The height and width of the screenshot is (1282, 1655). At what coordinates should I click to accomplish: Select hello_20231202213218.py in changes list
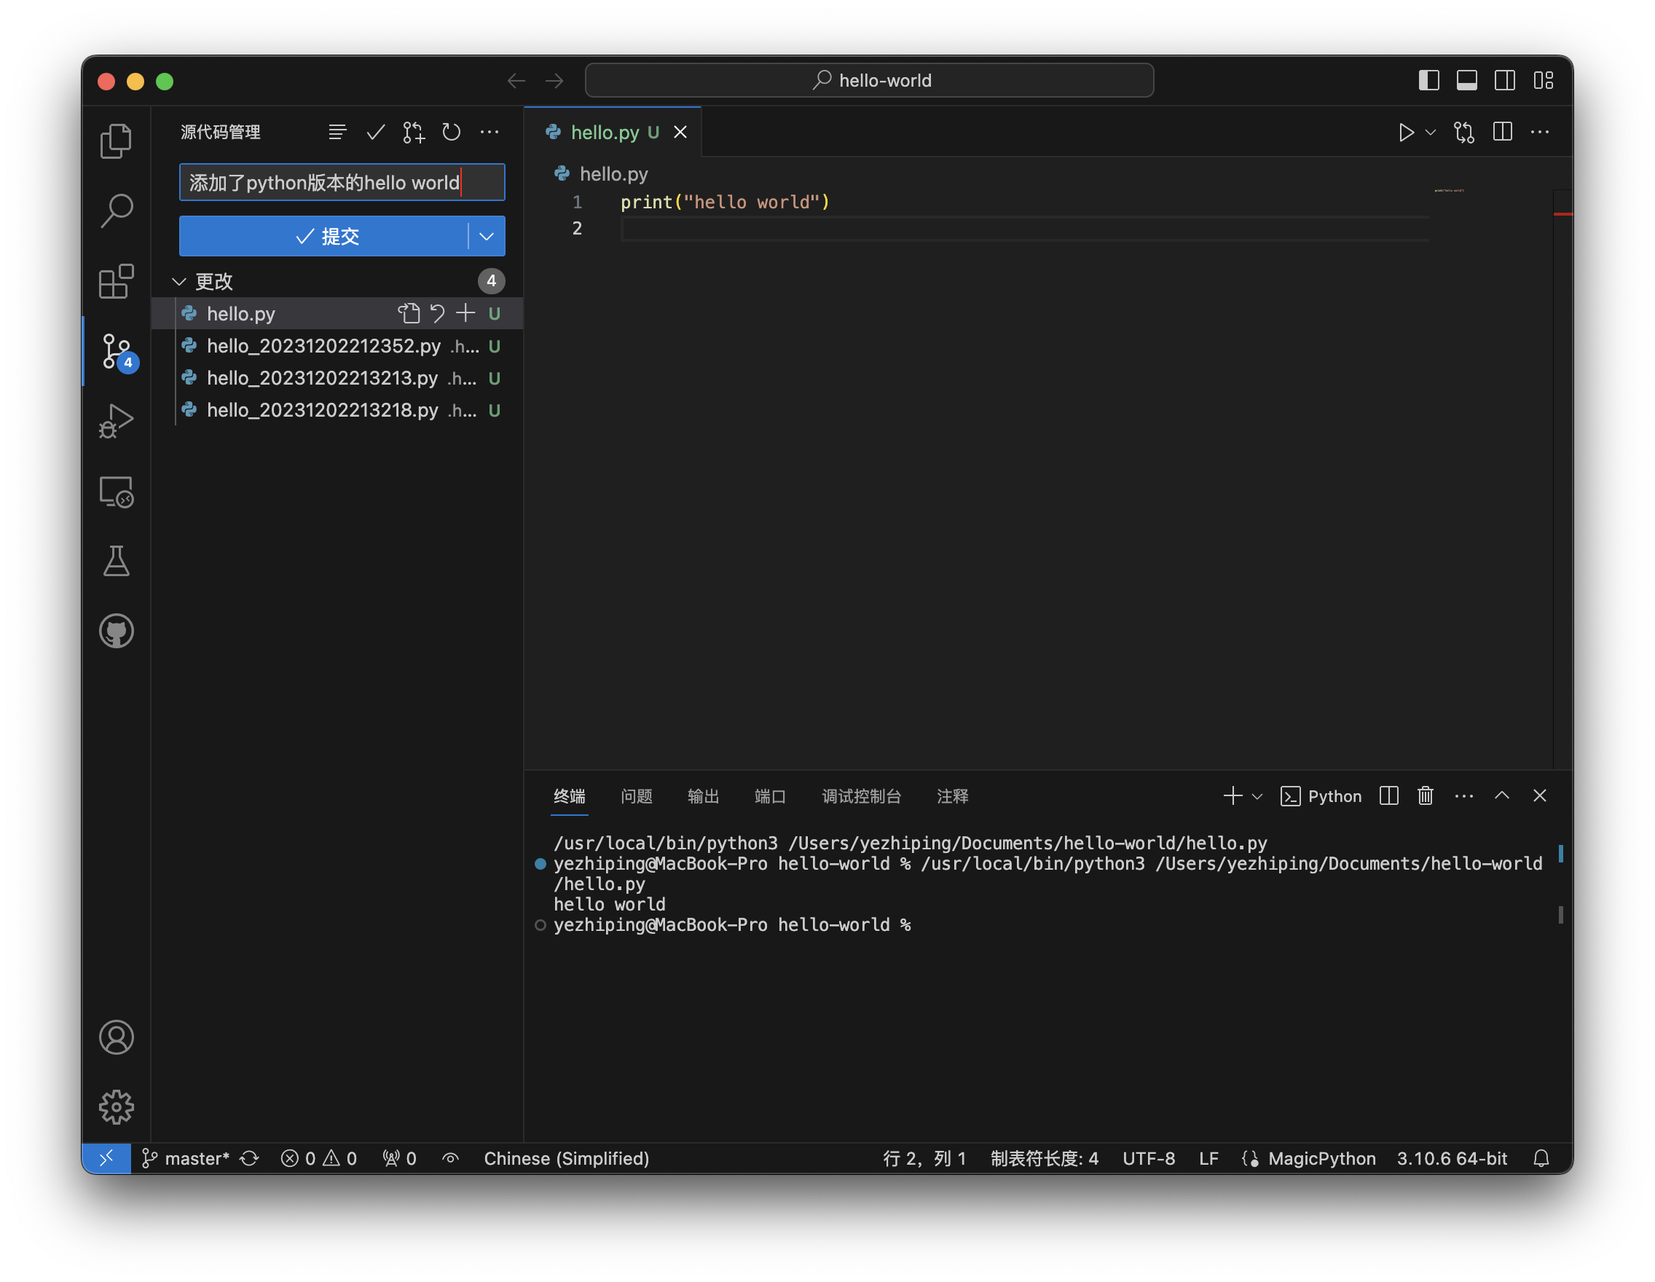pyautogui.click(x=337, y=410)
